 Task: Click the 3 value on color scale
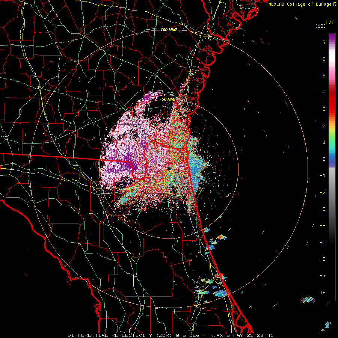click(x=324, y=109)
